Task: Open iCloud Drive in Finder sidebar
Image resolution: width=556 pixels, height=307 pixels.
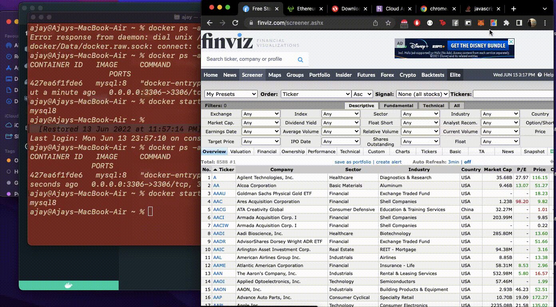Action: (9, 125)
